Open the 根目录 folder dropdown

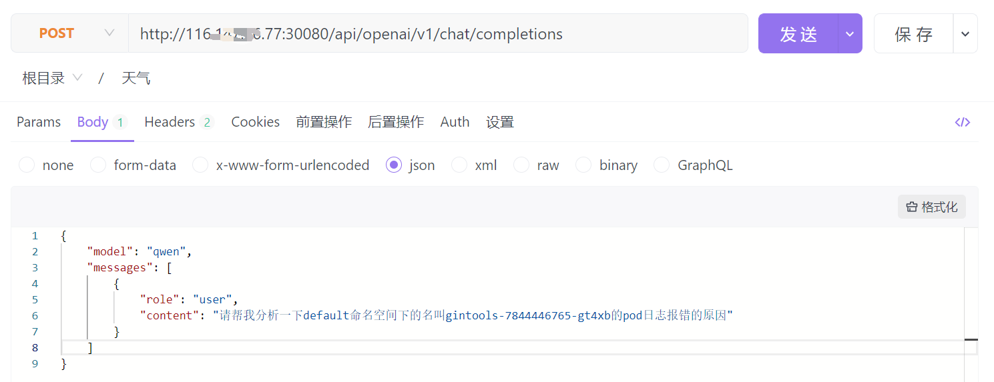52,78
